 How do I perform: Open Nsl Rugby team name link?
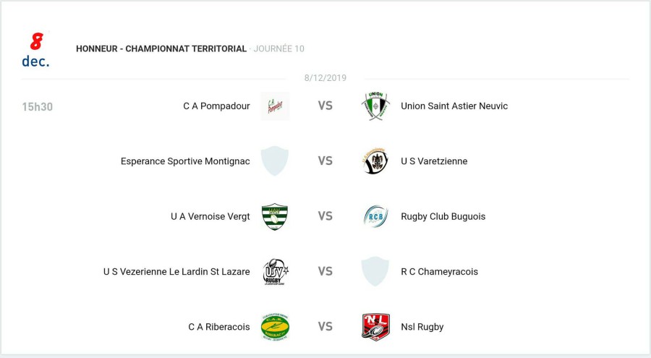(x=422, y=327)
